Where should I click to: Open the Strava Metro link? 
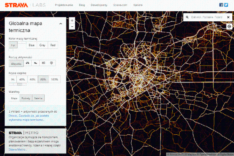(17, 149)
